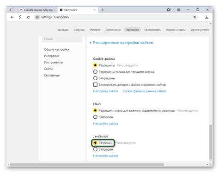Open the Другие устройства section
Image resolution: width=219 pixels, height=173 pixels.
click(x=200, y=30)
